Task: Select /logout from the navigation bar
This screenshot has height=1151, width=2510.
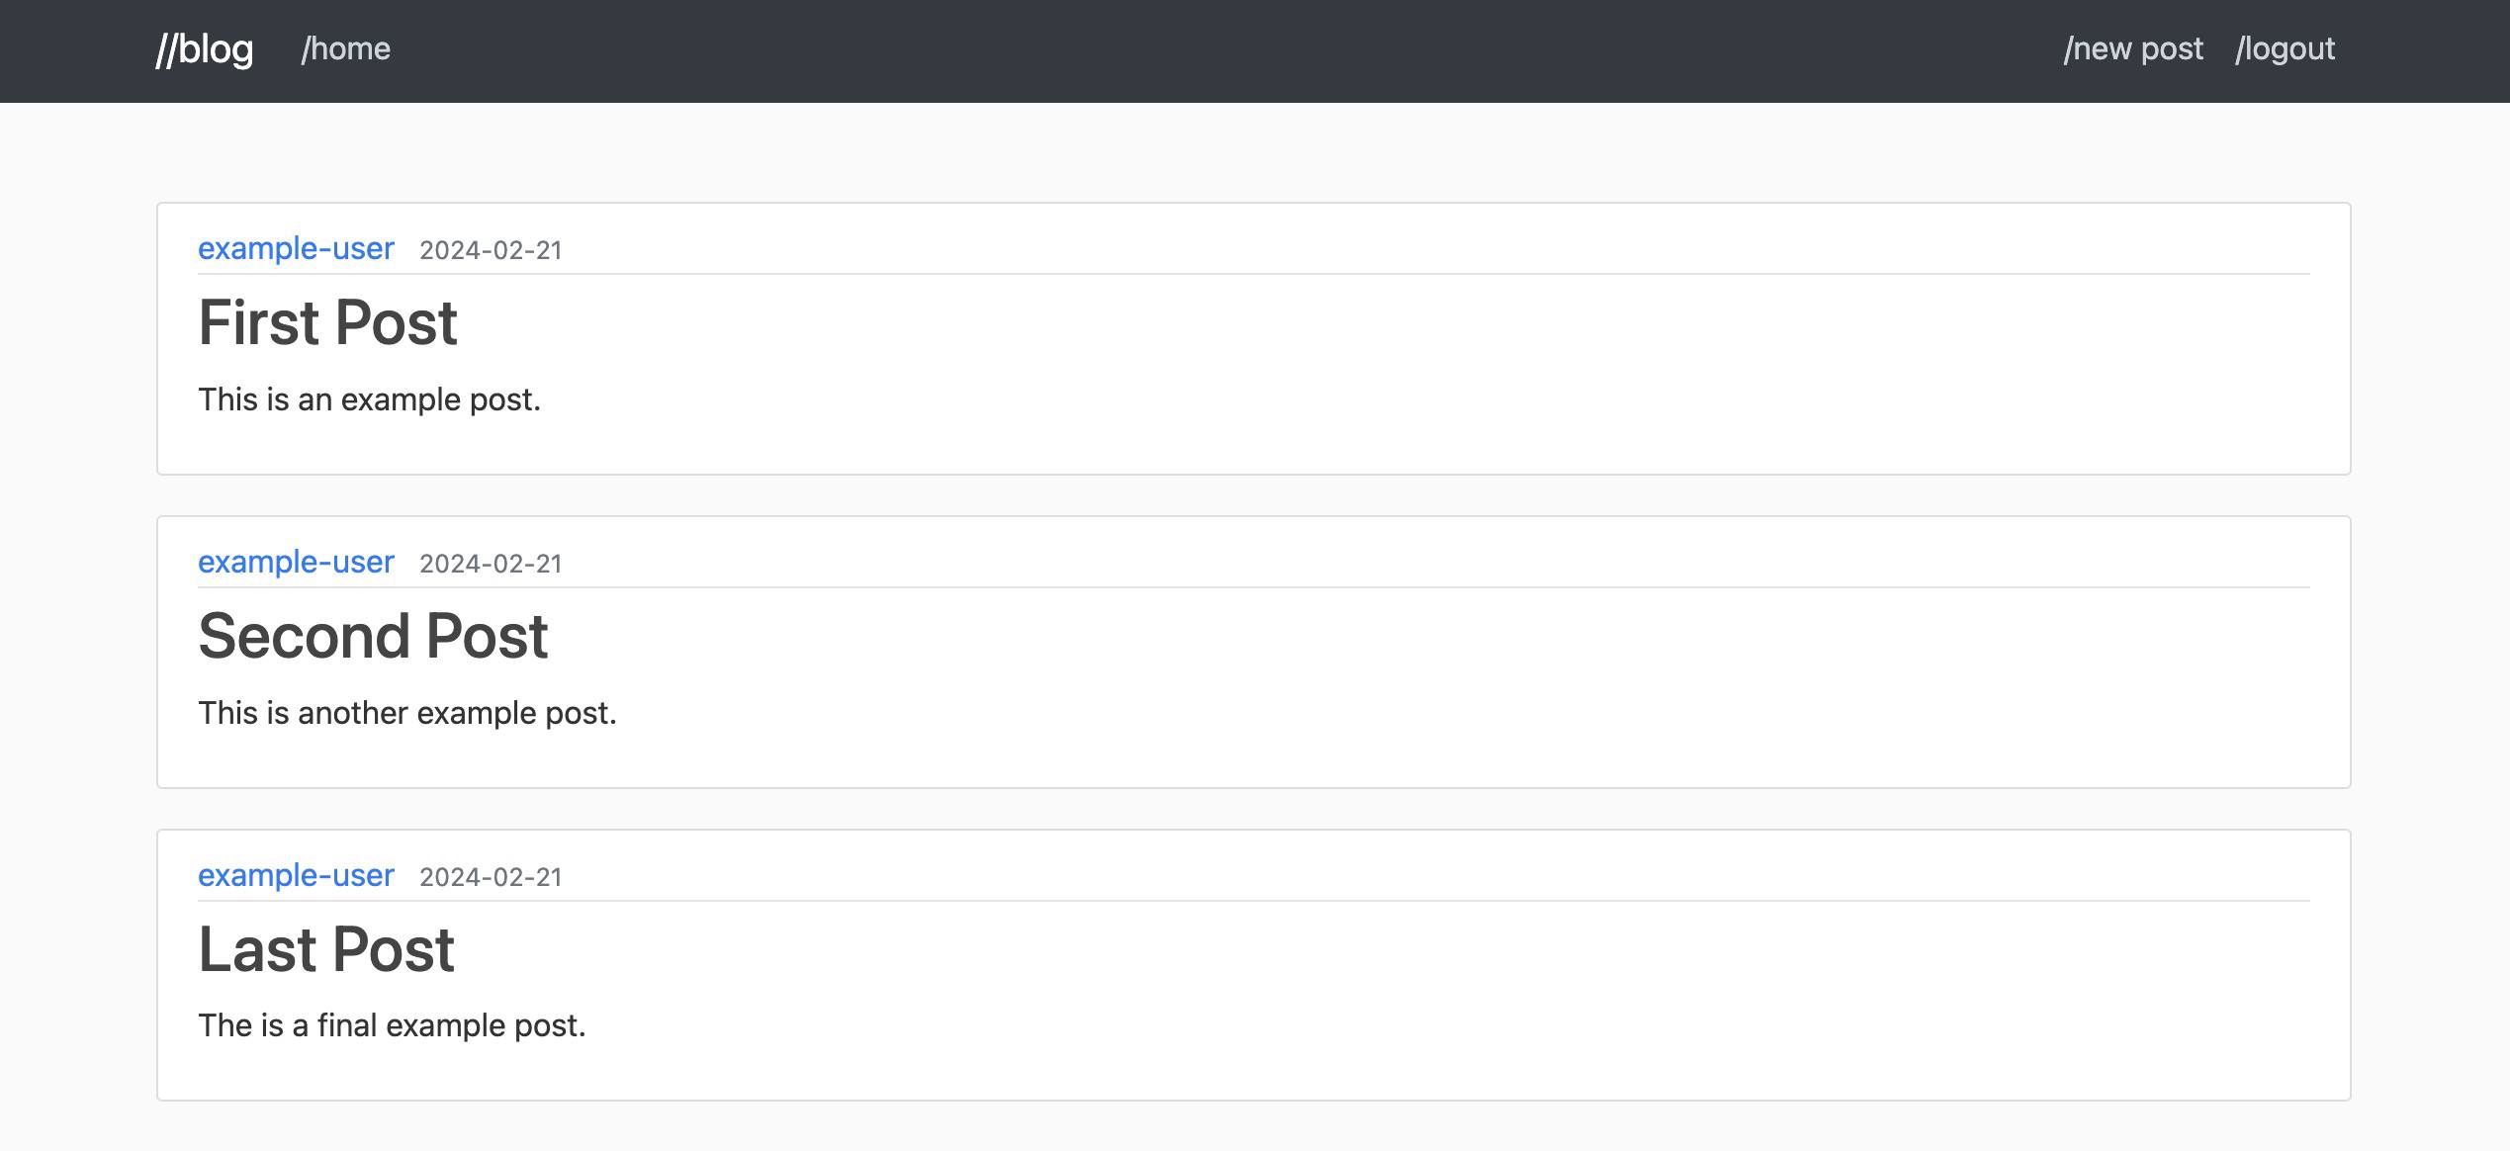Action: click(2286, 47)
